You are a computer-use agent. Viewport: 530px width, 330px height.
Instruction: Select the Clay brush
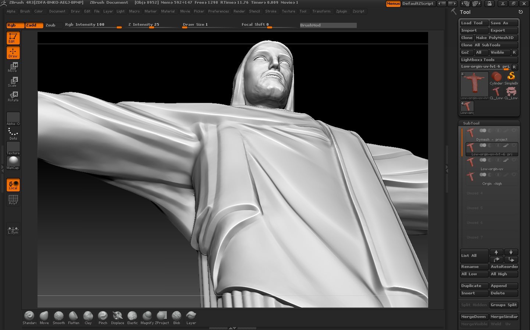click(x=88, y=318)
